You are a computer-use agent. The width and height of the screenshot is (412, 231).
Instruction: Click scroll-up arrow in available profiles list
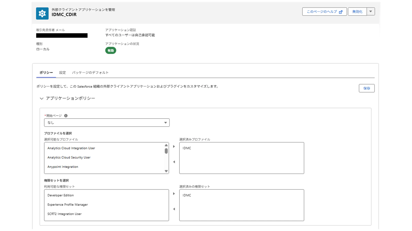(x=166, y=145)
